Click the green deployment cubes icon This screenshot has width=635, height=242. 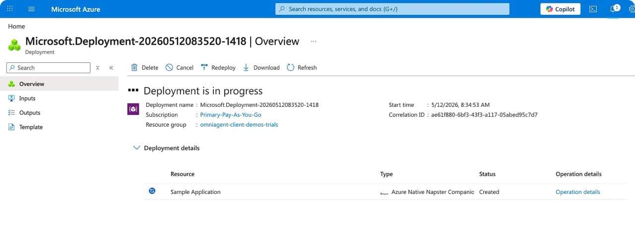pyautogui.click(x=14, y=45)
